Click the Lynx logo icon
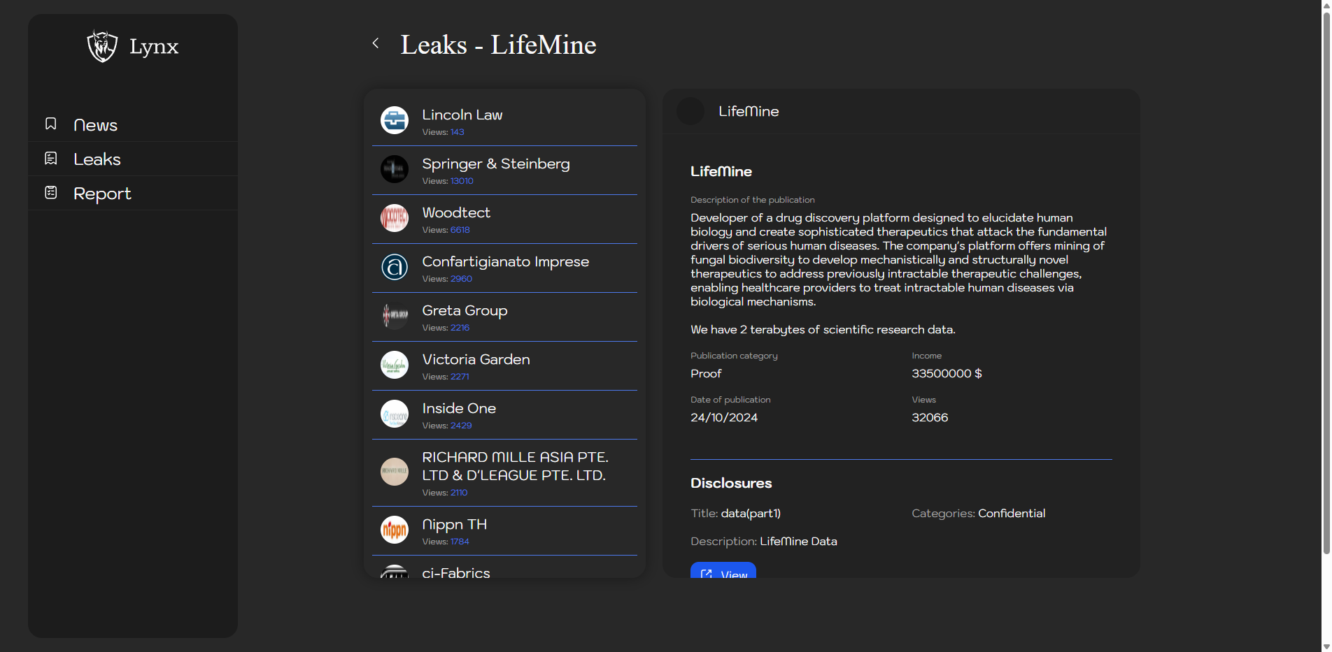The width and height of the screenshot is (1332, 652). point(102,46)
